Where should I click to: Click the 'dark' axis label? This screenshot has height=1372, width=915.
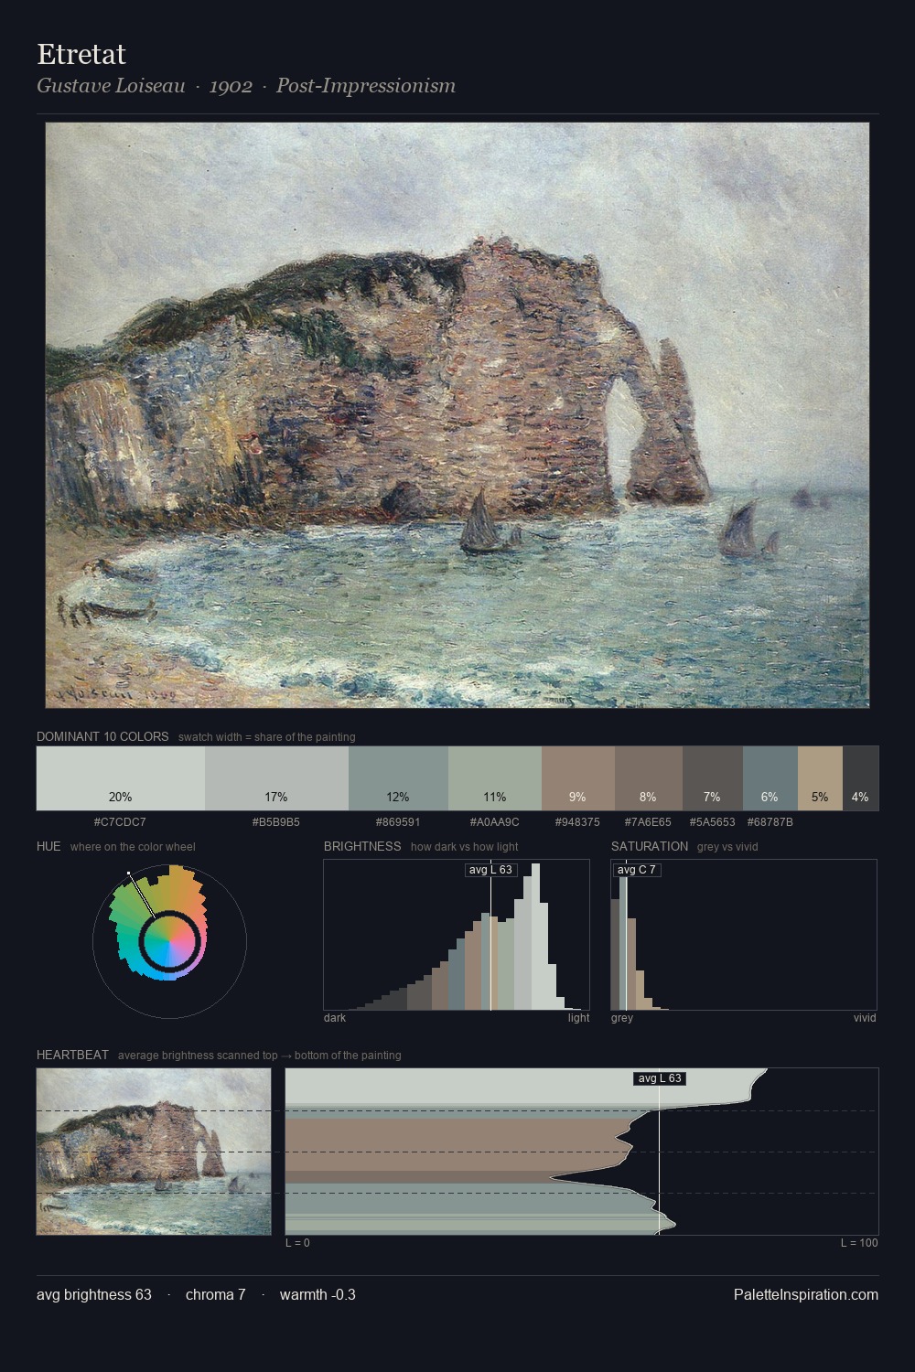coord(335,1018)
